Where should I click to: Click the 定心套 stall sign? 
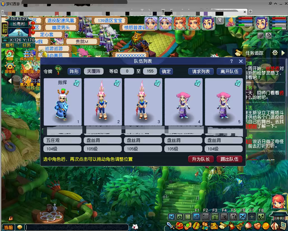point(47,35)
